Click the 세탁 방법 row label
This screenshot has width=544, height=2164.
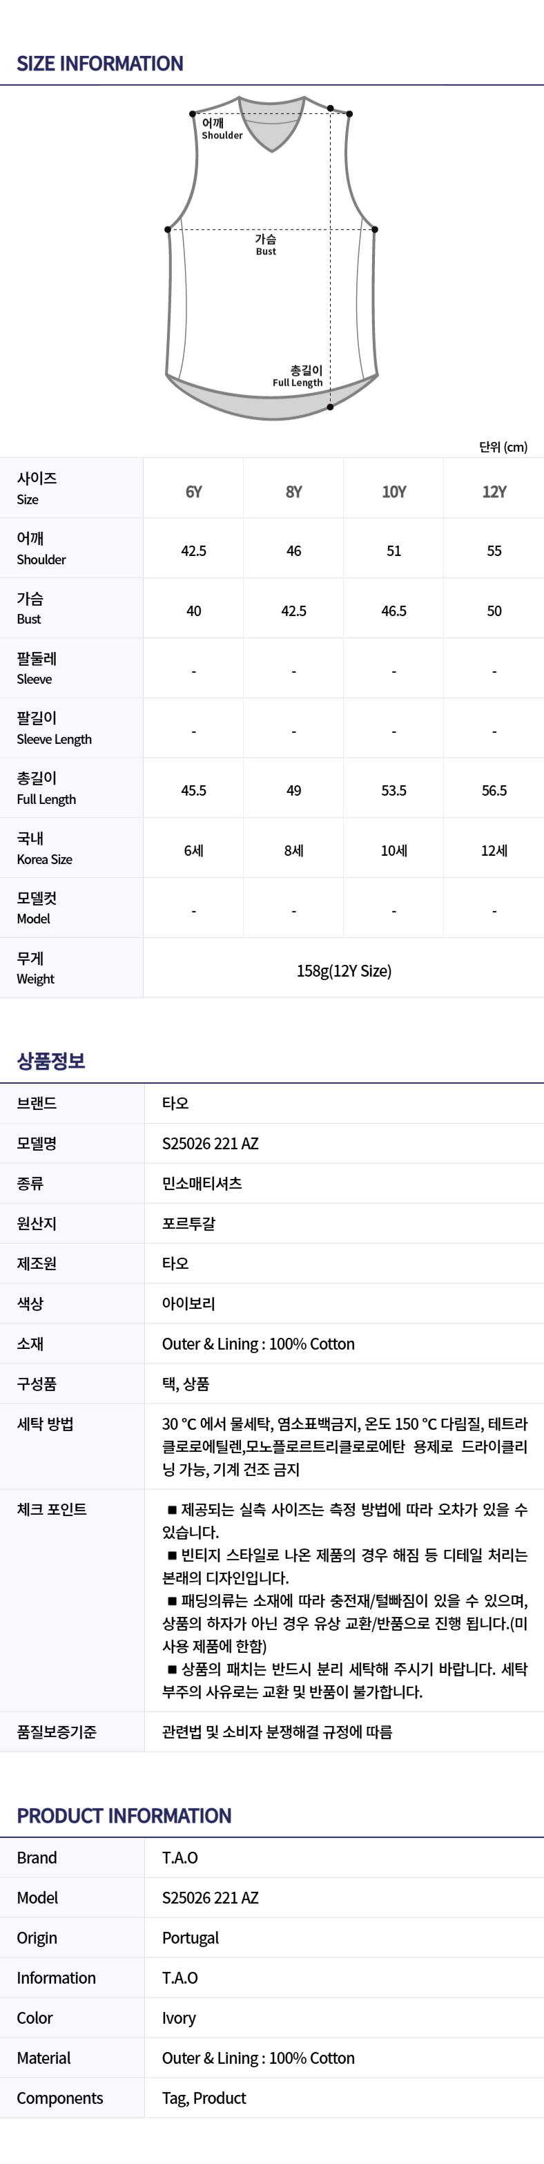click(x=46, y=1423)
